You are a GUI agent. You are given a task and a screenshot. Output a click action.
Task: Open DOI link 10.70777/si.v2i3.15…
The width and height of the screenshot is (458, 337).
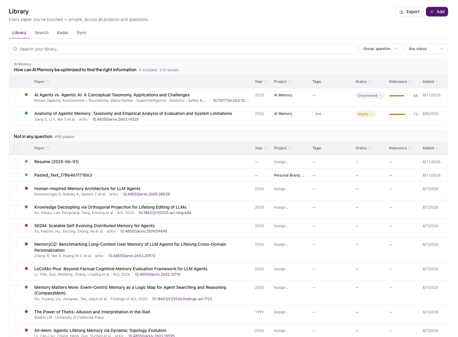pos(230,101)
